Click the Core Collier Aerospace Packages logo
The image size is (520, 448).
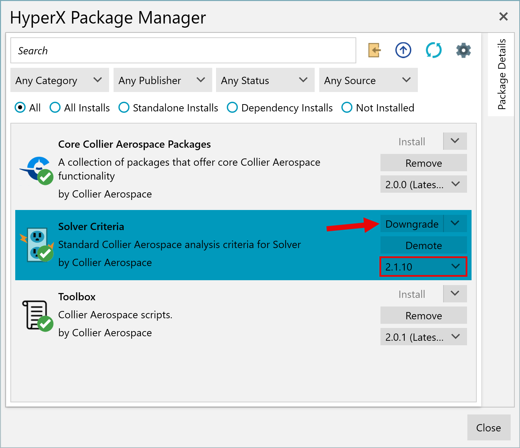tap(37, 170)
